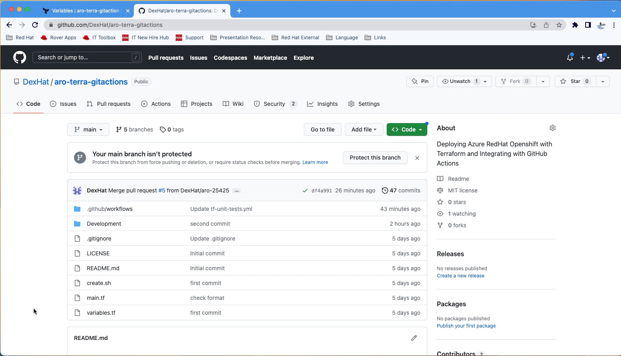Close the Variables aro-terra-gitaction tab
The width and height of the screenshot is (621, 356).
point(128,11)
